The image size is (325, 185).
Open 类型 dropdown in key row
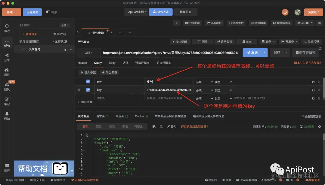223,90
